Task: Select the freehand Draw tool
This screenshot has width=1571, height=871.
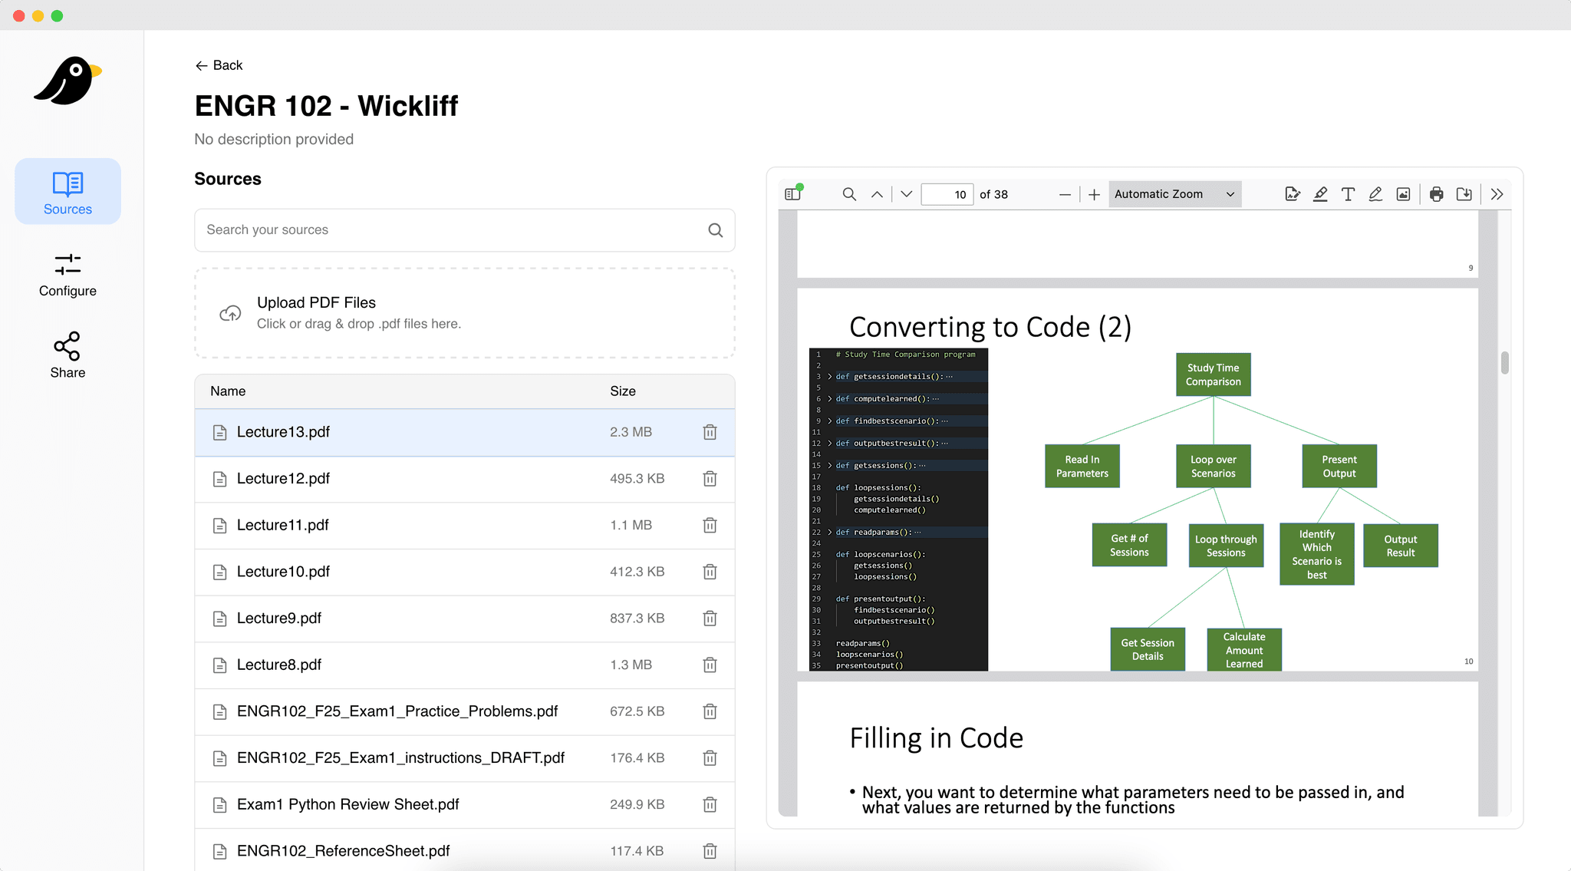Action: [1375, 194]
